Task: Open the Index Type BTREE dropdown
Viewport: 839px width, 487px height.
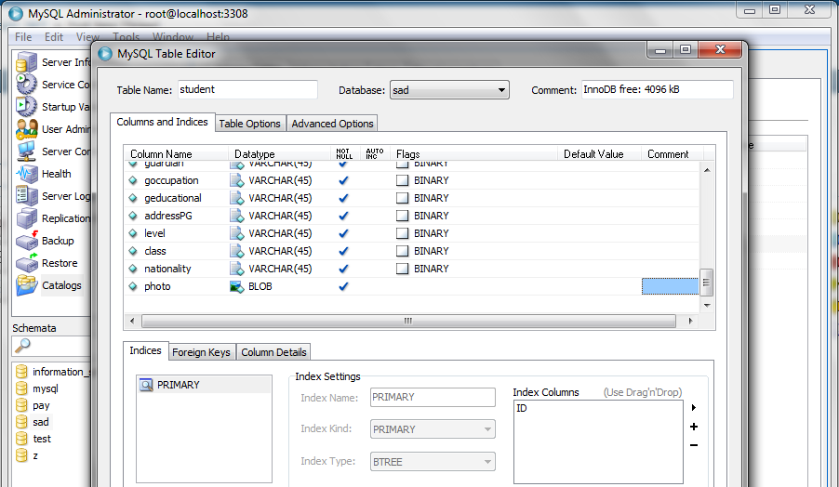Action: pos(433,461)
